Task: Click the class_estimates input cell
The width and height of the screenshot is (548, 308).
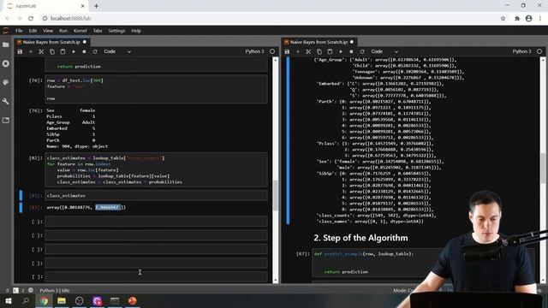Action: pos(156,196)
